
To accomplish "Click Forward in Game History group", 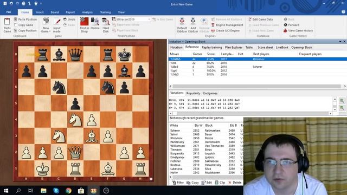I will [x=292, y=25].
